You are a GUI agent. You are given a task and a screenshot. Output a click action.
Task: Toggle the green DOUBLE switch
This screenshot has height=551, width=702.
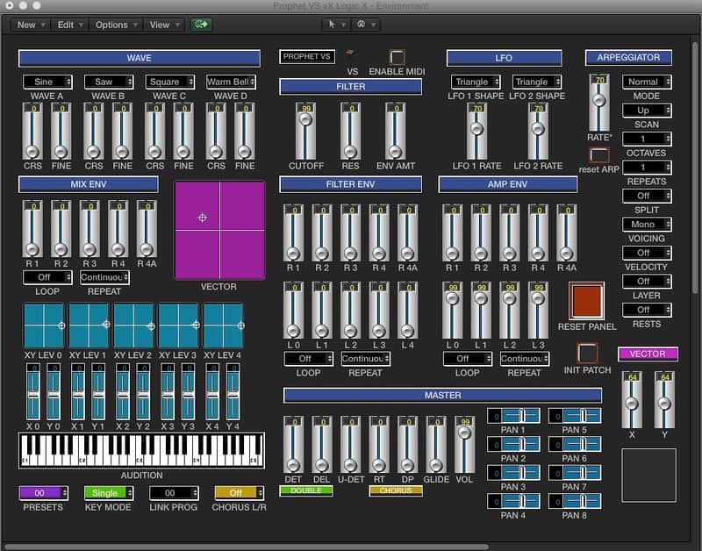(306, 490)
